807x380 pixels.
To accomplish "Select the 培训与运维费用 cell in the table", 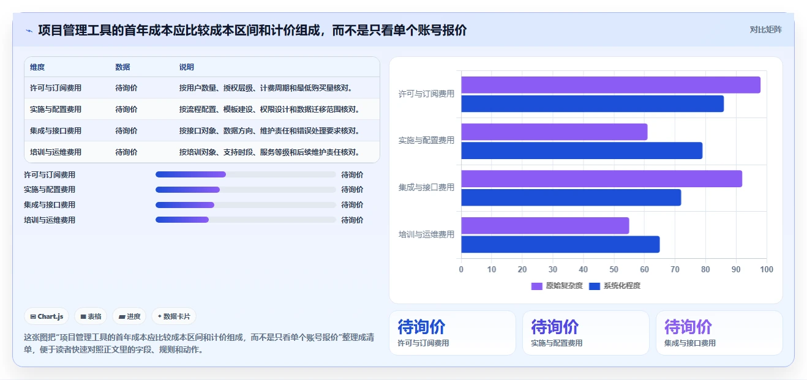I will click(x=56, y=152).
